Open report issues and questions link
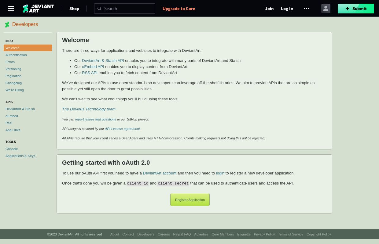This screenshot has height=244, width=379. [96, 119]
